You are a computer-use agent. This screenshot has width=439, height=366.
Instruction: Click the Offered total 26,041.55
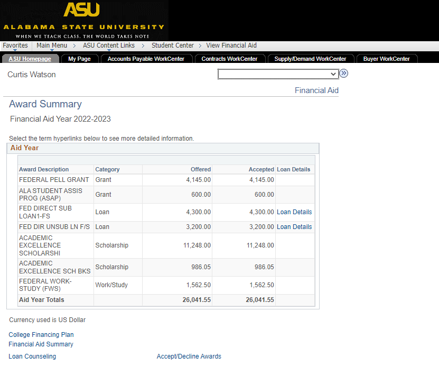tap(197, 299)
